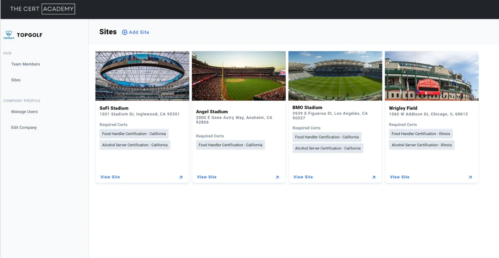
Task: Click the arrow icon on the BMO Stadium card
Action: click(374, 177)
